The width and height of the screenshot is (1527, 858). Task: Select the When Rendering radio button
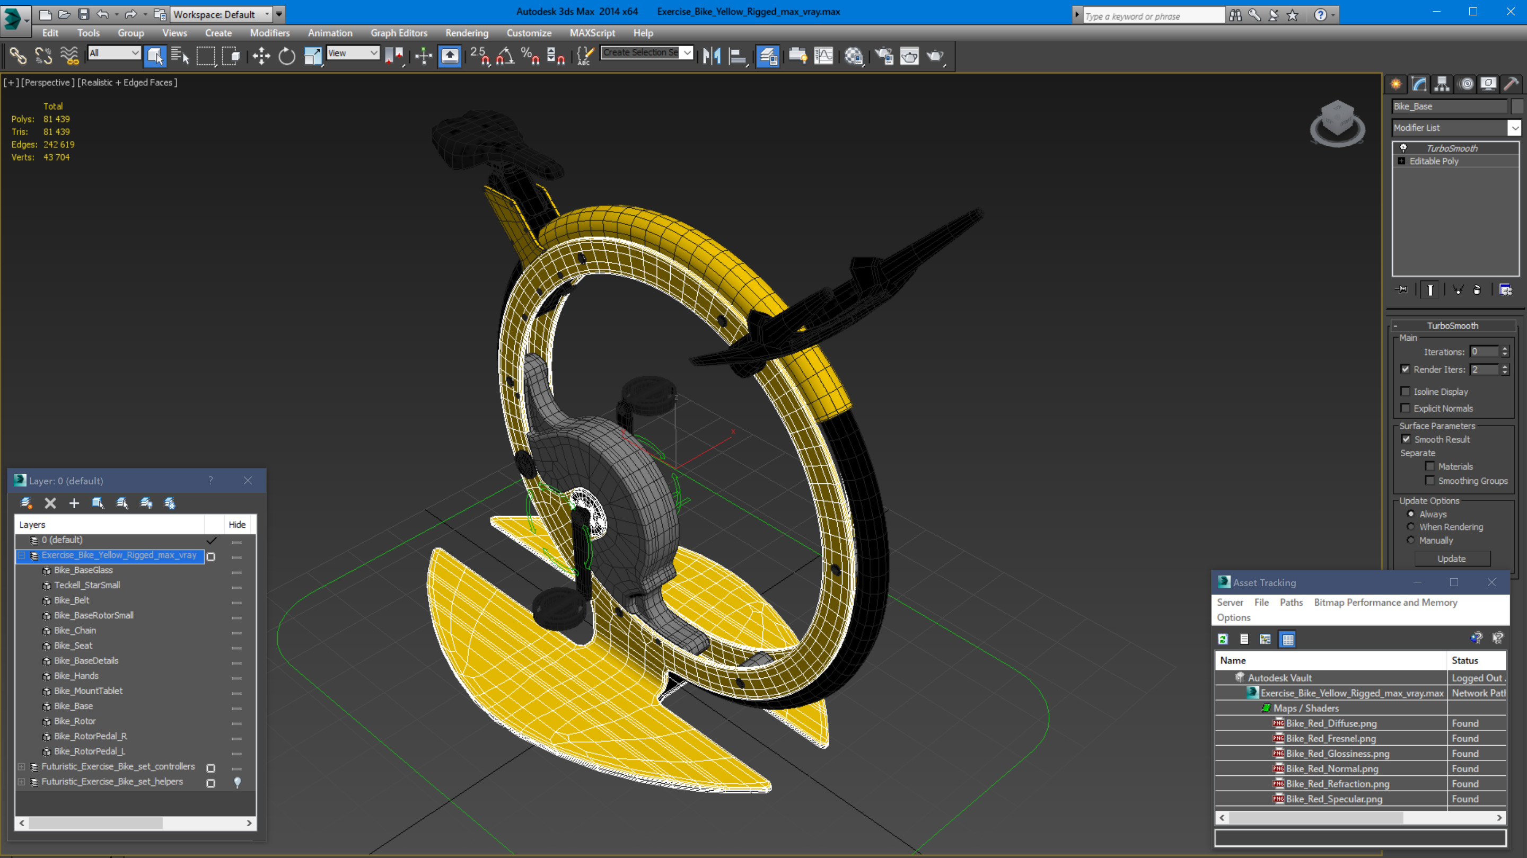1411,527
